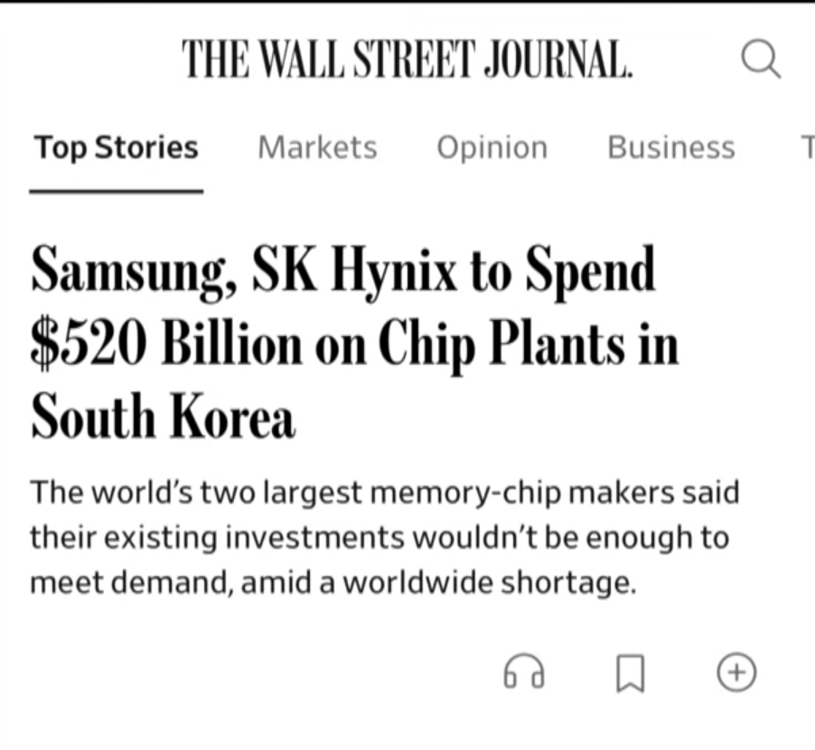
Task: Open the Opinion tab
Action: [x=492, y=148]
